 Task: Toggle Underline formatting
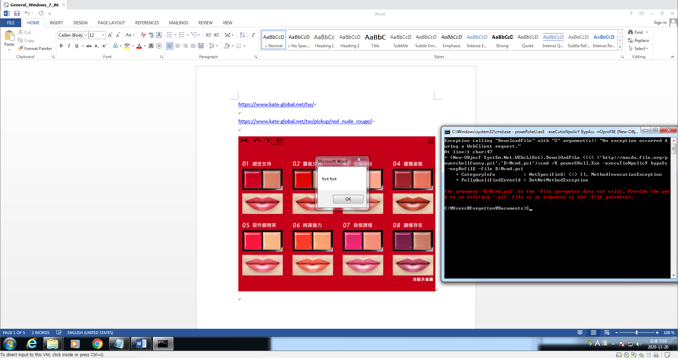coord(77,46)
